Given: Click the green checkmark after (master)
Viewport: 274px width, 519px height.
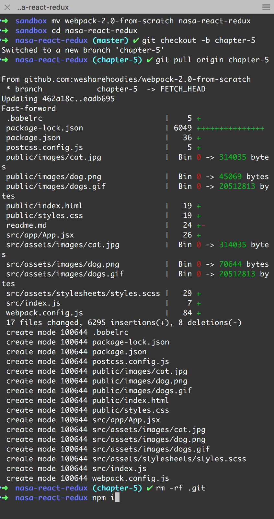Looking at the screenshot, I should (x=136, y=41).
